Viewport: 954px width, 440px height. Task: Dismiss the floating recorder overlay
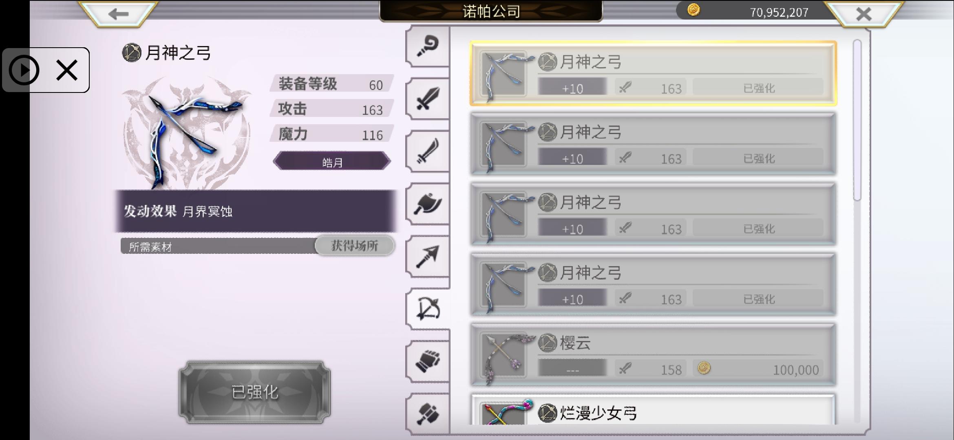click(67, 70)
